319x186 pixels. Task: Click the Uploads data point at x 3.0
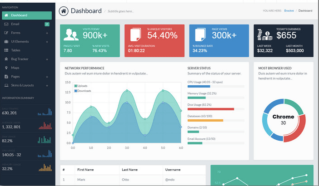click(x=127, y=91)
